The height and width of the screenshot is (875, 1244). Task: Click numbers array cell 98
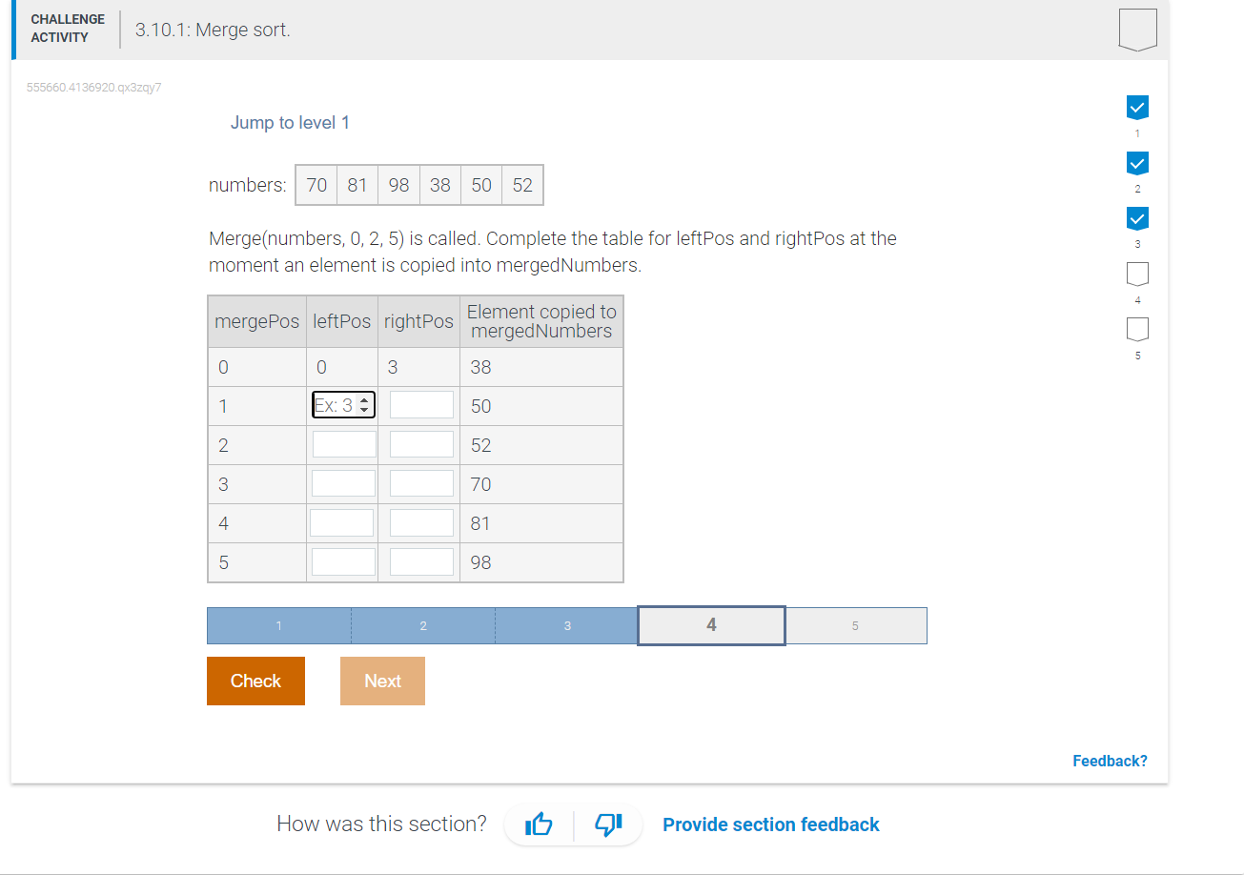coord(398,185)
